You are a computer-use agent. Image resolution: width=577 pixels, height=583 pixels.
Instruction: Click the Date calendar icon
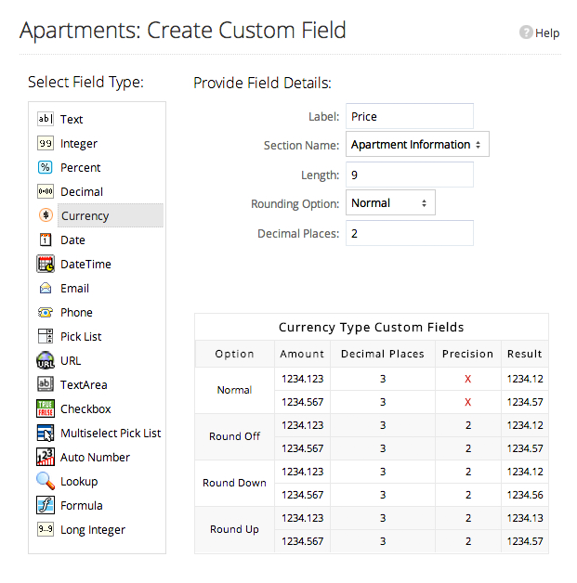[45, 240]
